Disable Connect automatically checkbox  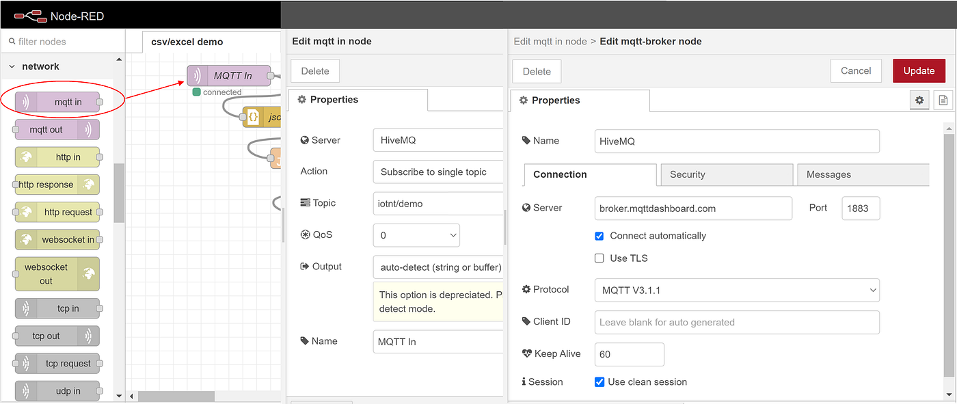coord(599,236)
